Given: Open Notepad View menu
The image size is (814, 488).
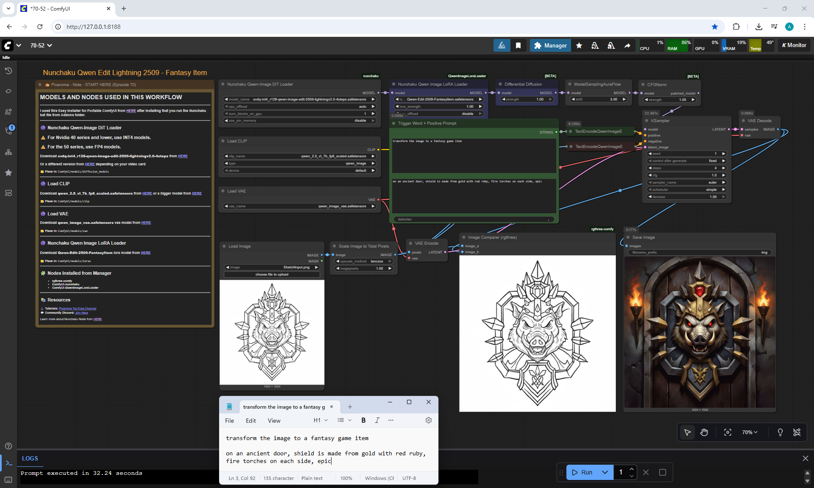Looking at the screenshot, I should pos(274,421).
